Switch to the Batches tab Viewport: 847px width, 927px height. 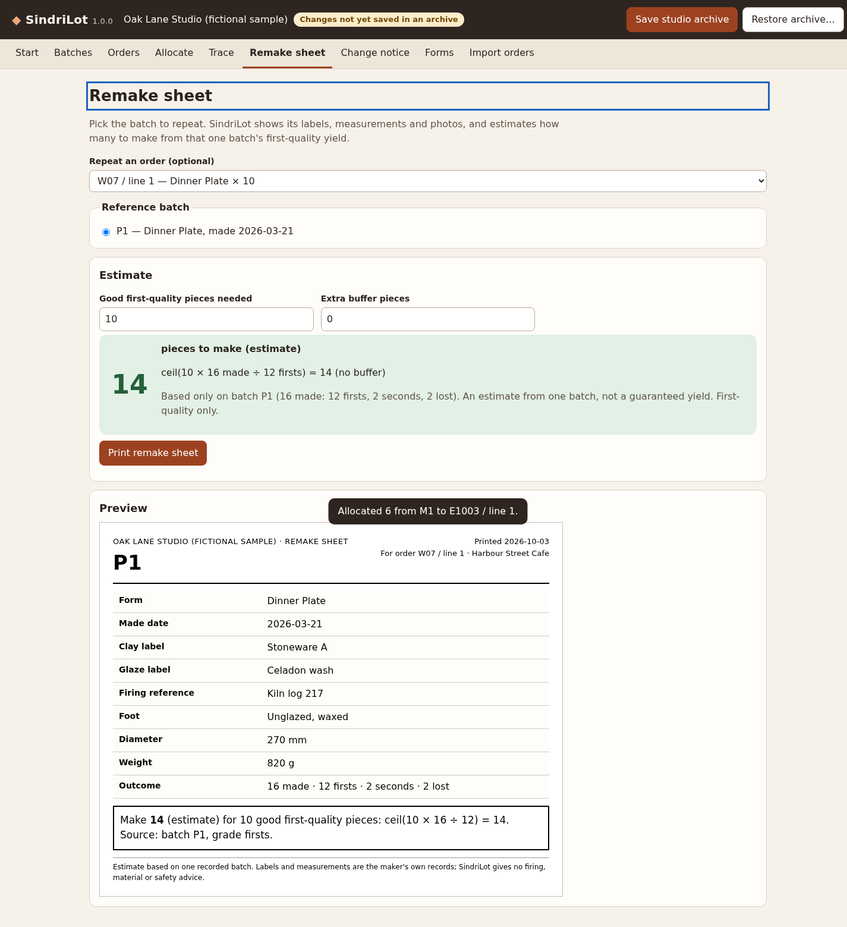point(73,53)
